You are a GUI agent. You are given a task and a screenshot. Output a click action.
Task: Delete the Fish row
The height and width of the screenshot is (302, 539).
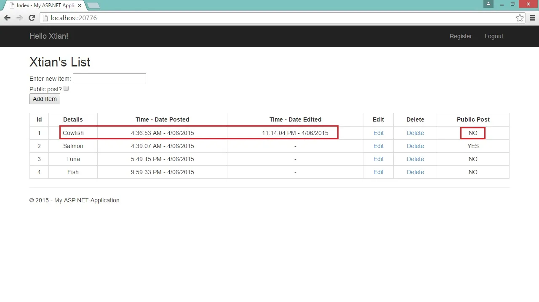pyautogui.click(x=415, y=172)
